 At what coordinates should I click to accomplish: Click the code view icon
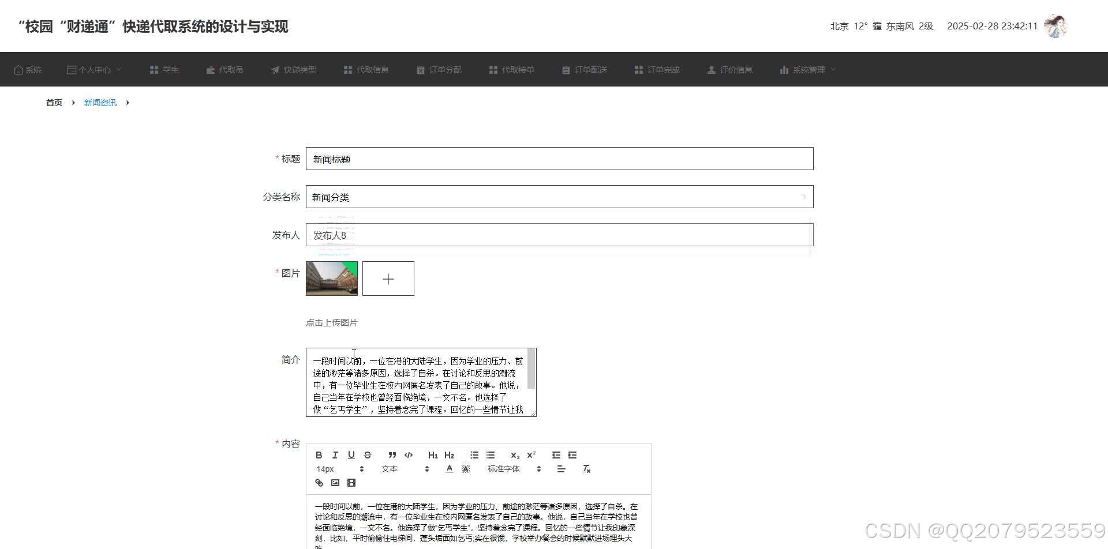[408, 455]
